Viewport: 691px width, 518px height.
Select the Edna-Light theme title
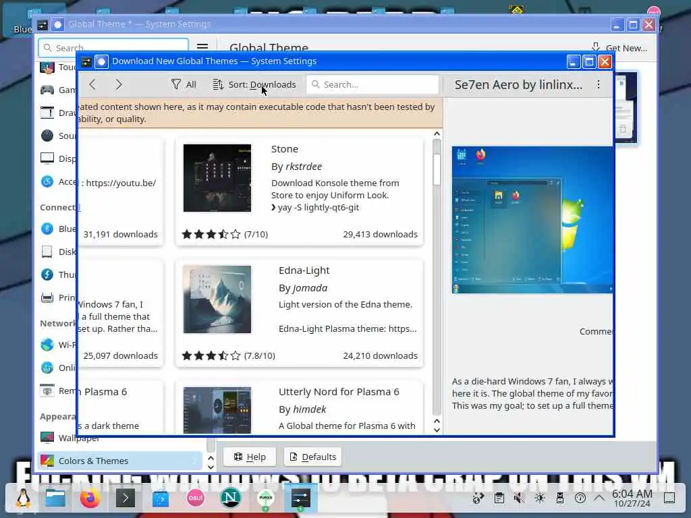[304, 270]
